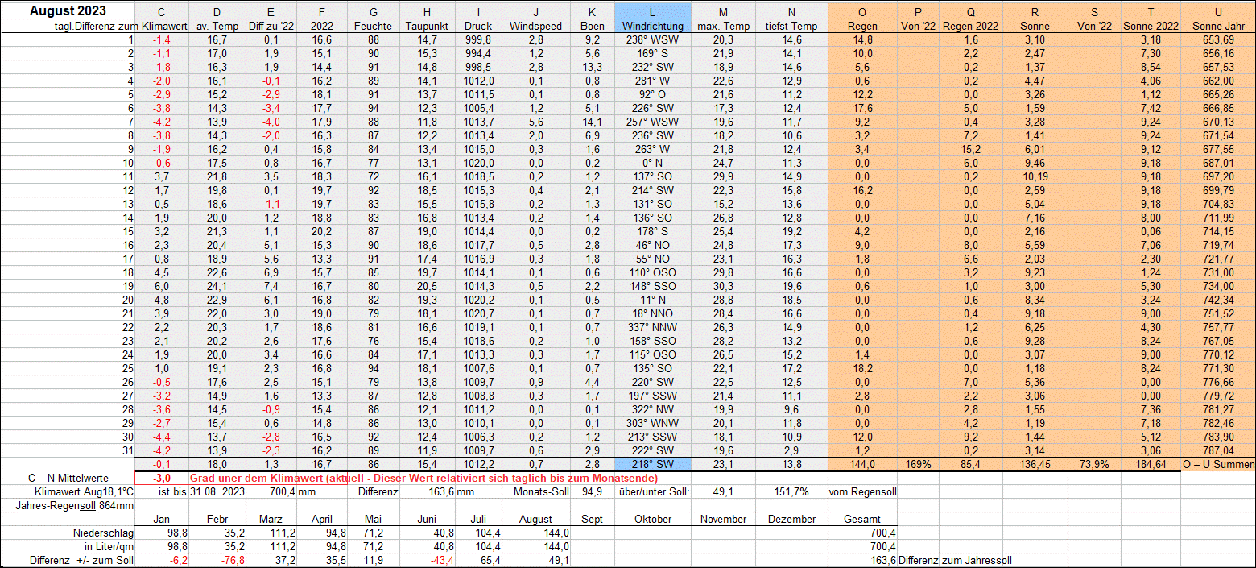Click the 'Taupunkt' header cell
Image resolution: width=1256 pixels, height=568 pixels.
(428, 26)
